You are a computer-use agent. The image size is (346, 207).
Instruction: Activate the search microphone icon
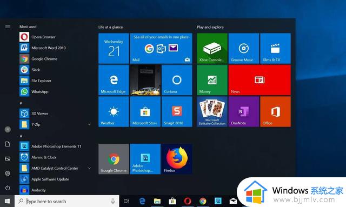(x=113, y=201)
